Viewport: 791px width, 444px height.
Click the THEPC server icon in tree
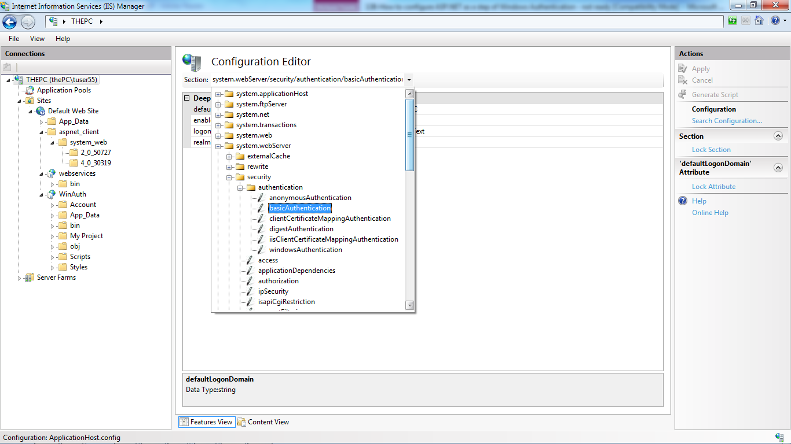(19, 79)
